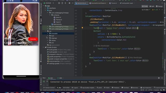
Task: Hide the Project panel with minus icon
Action: click(x=73, y=3)
